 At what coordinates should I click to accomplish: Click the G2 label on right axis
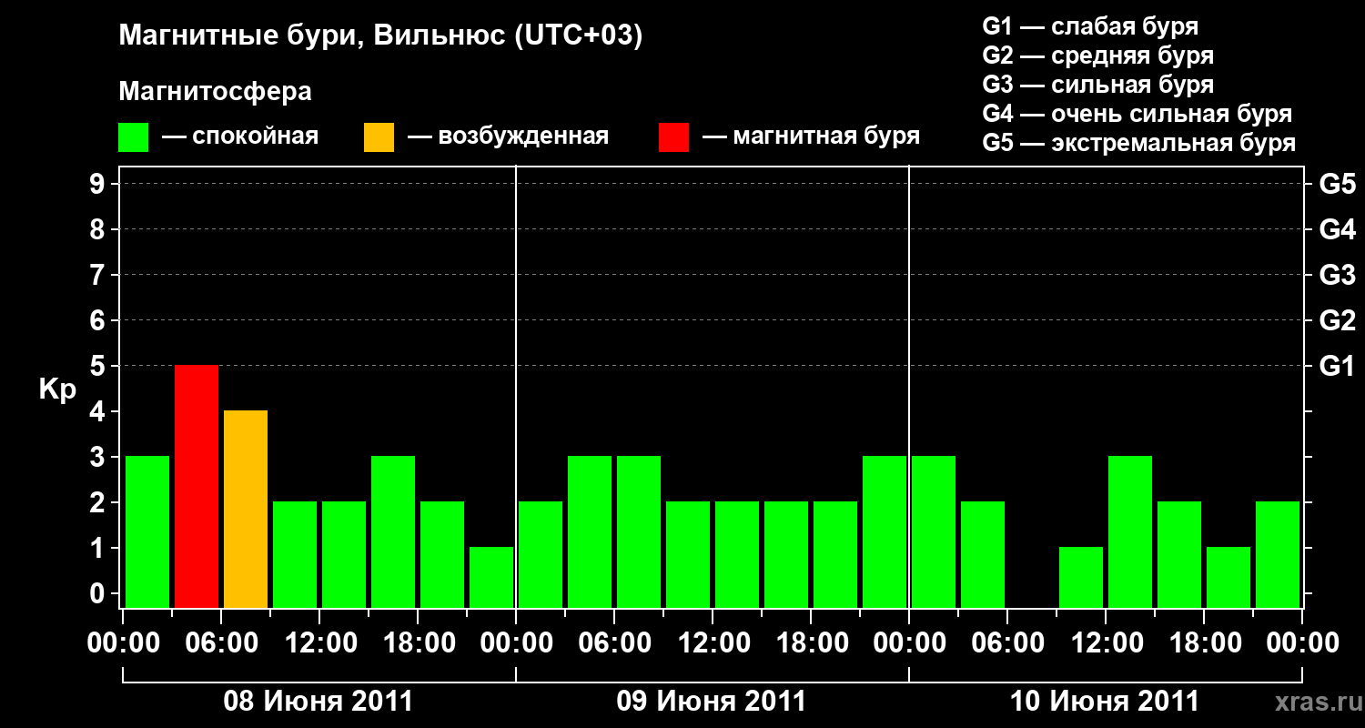(1337, 320)
